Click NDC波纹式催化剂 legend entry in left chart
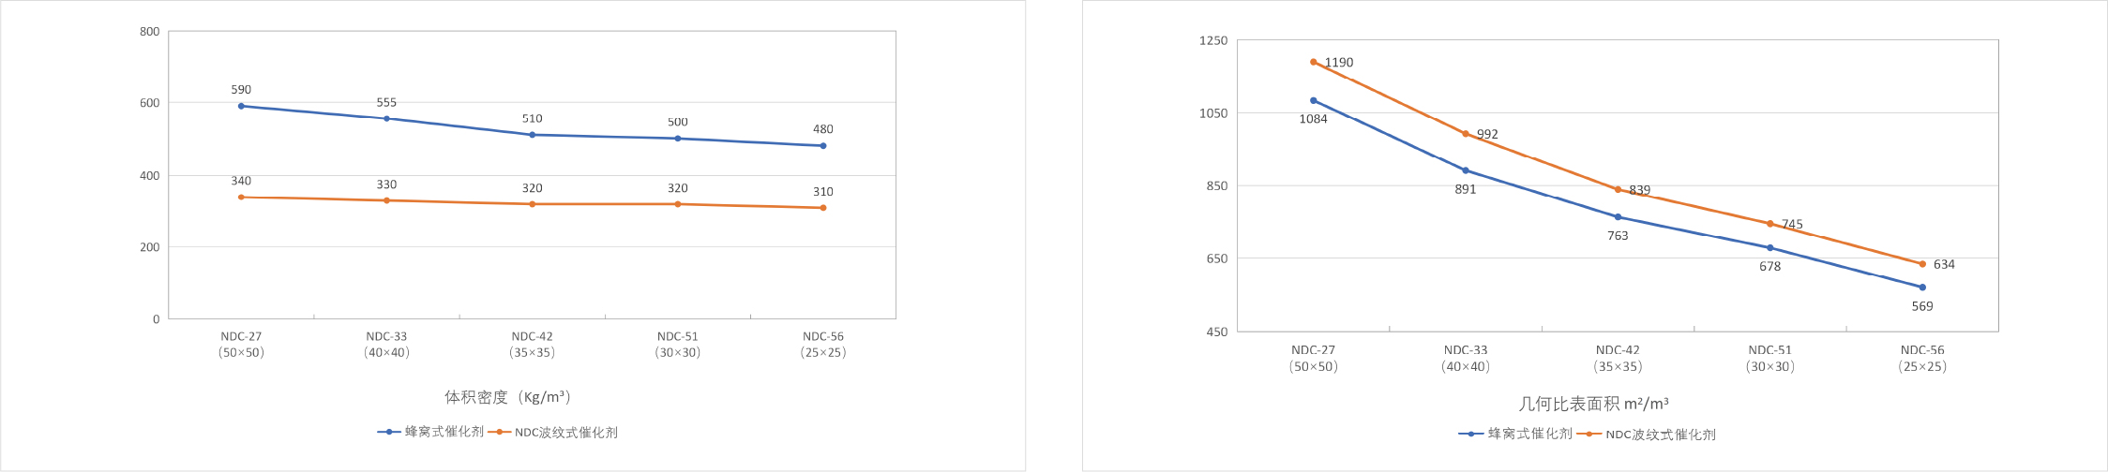 point(565,433)
